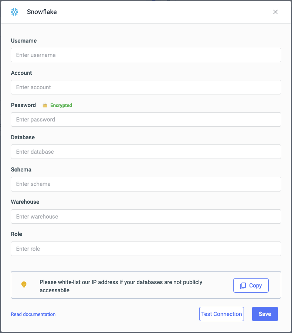
Task: Close the Snowflake connection dialog
Action: point(275,12)
